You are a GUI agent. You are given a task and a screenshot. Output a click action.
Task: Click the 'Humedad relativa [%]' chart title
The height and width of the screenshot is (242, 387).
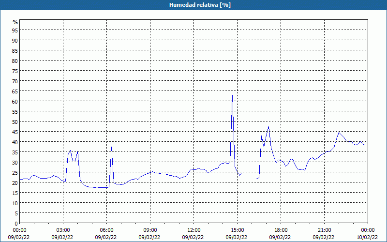point(200,5)
